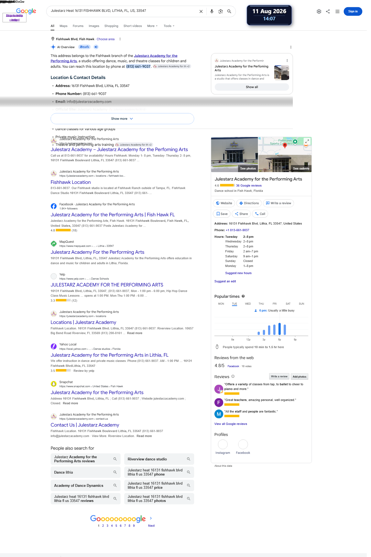This screenshot has height=557, width=371.
Task: Switch AI Overview language to Telugu
Action: pos(84,47)
